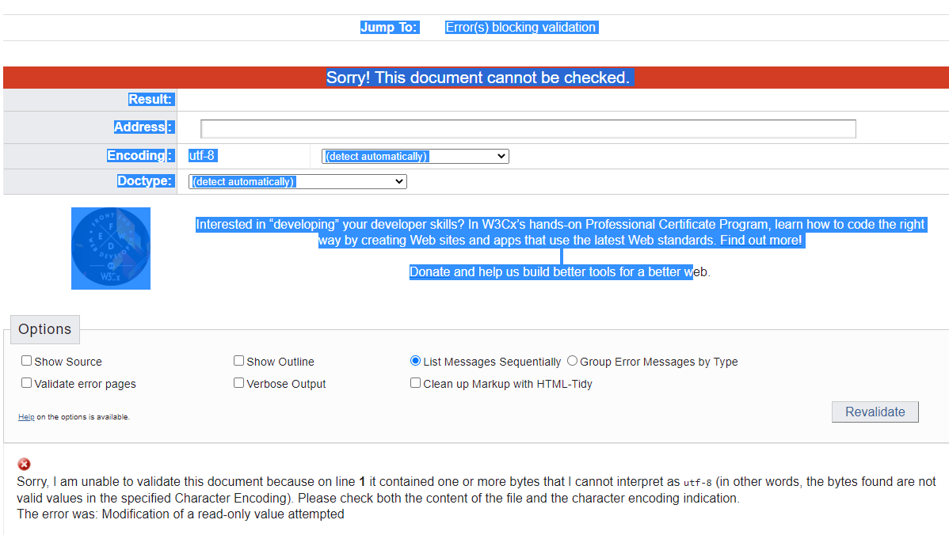
Task: Follow the W3Cx Professional Certificate Program link
Action: (x=560, y=233)
